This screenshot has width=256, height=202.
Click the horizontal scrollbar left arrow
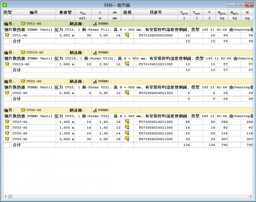pyautogui.click(x=6, y=196)
